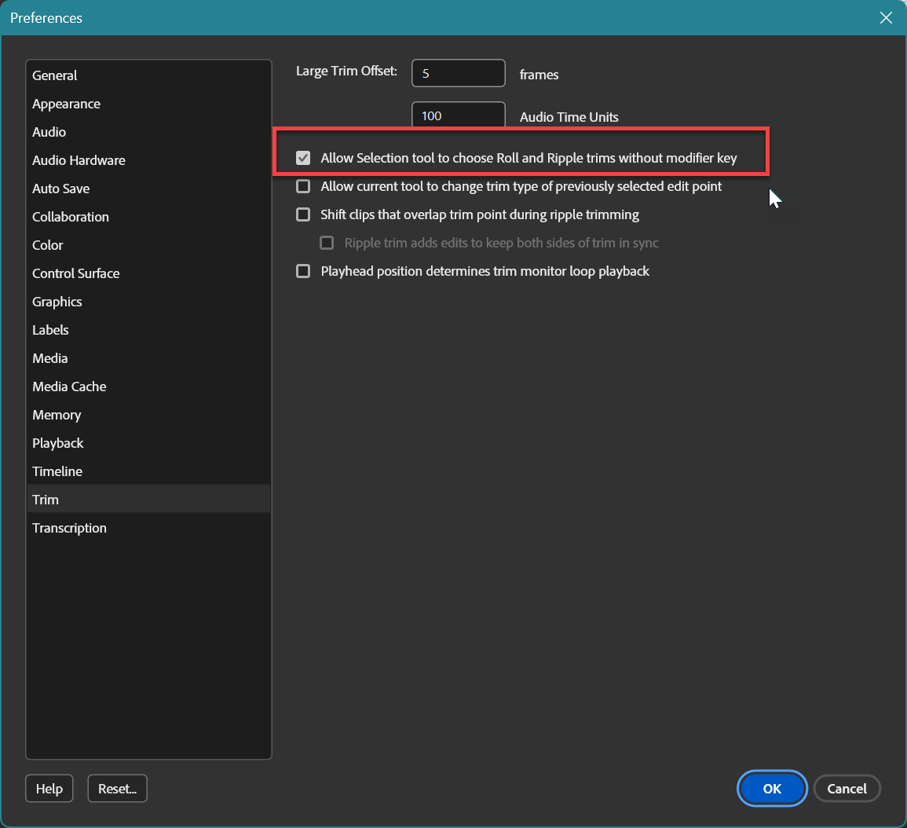
Task: Open Audio Hardware settings
Action: pyautogui.click(x=79, y=160)
